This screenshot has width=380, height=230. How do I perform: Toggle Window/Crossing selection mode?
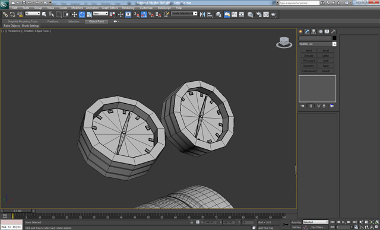click(x=66, y=14)
